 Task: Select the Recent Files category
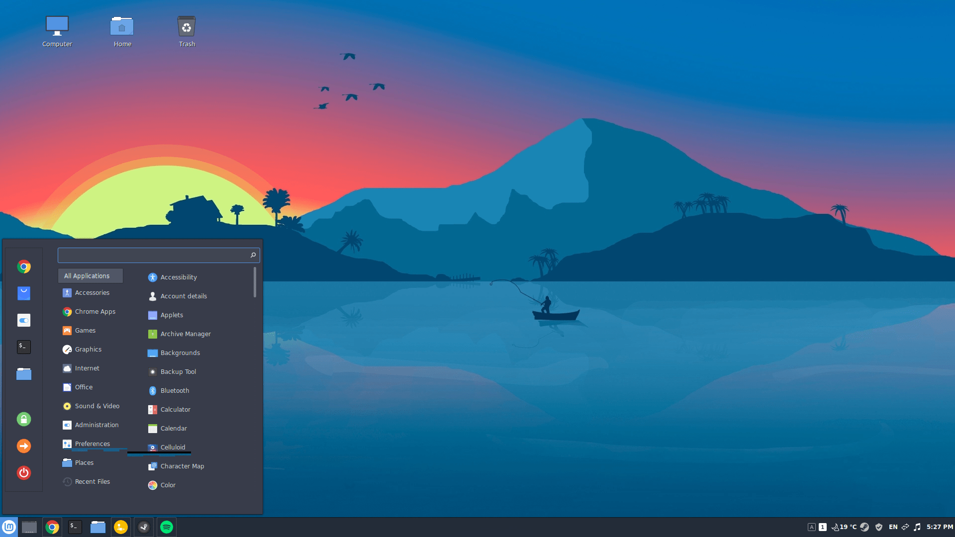tap(91, 482)
